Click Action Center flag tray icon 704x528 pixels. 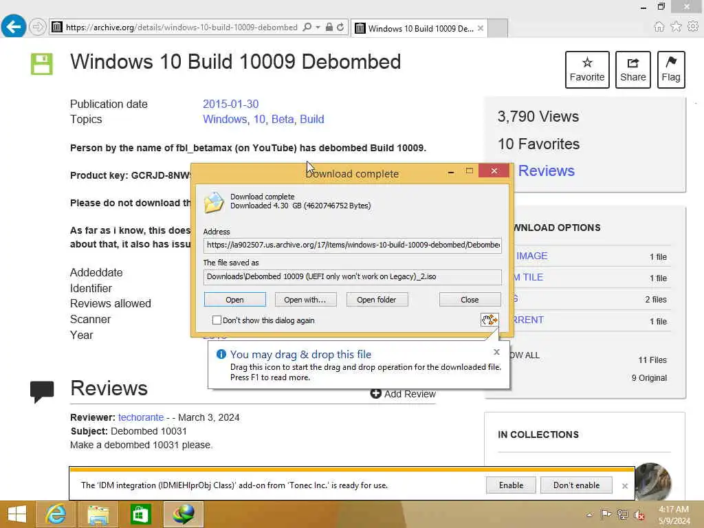tap(606, 514)
